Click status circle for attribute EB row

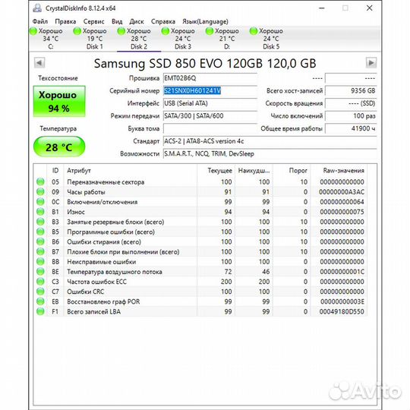coord(40,301)
